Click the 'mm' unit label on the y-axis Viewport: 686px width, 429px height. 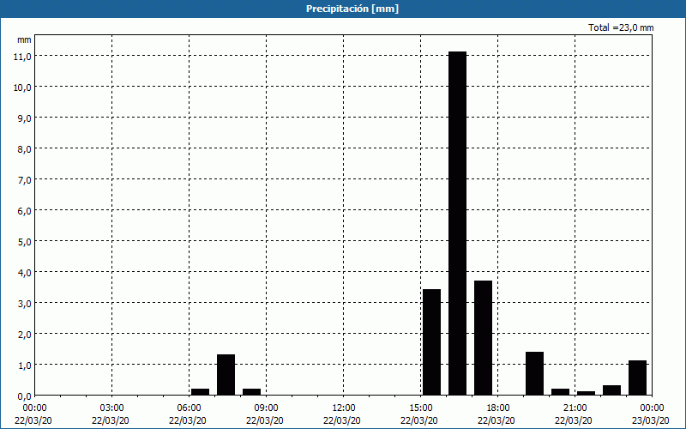click(24, 39)
